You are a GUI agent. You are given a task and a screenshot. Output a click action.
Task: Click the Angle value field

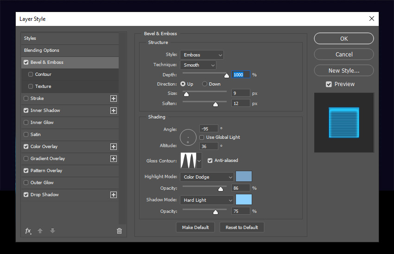click(x=209, y=129)
